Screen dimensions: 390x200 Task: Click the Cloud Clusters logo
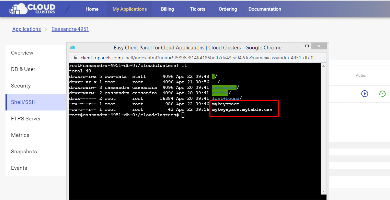(32, 9)
